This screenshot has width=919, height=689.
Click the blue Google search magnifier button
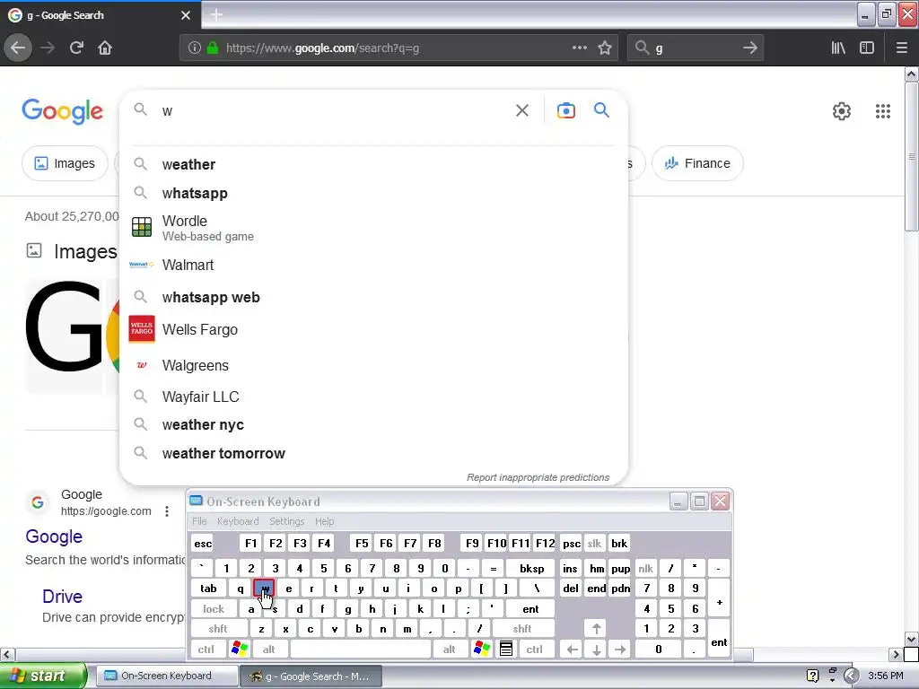[601, 110]
